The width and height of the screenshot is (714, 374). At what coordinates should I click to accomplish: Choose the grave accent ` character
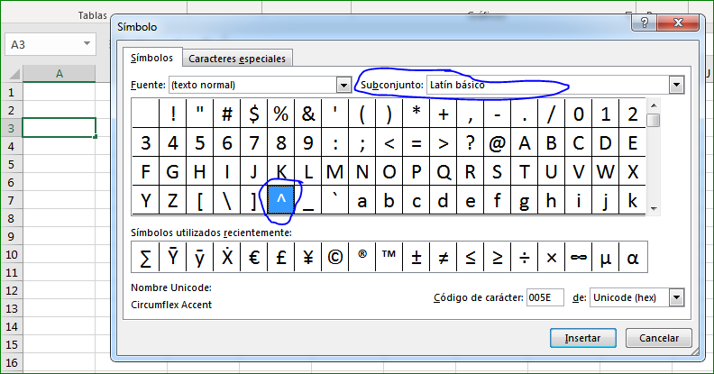[x=335, y=199]
